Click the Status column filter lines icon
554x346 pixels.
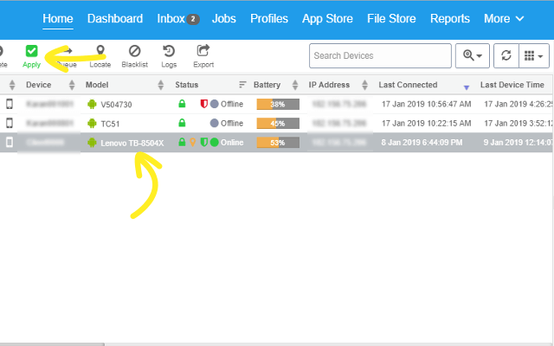[x=242, y=85]
